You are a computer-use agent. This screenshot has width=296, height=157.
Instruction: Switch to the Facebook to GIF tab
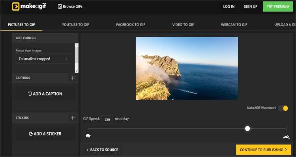coord(131,25)
